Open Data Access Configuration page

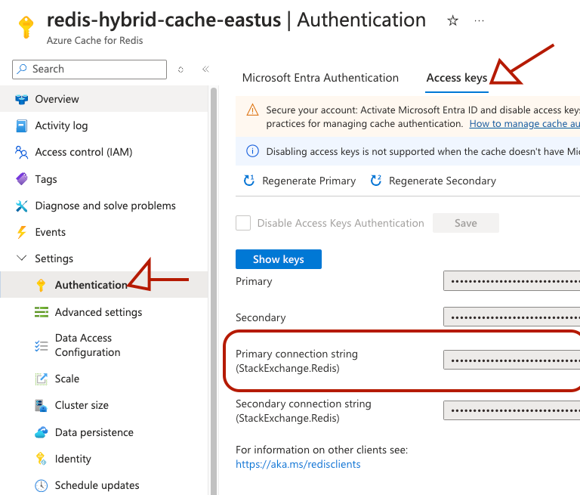(104, 345)
